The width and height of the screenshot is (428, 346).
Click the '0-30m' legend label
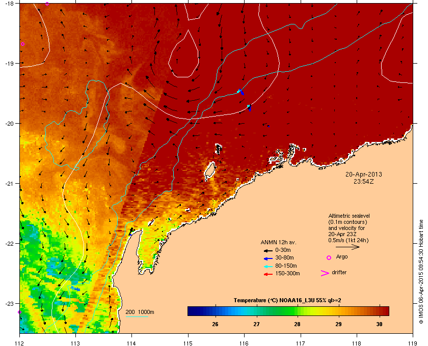(283, 250)
